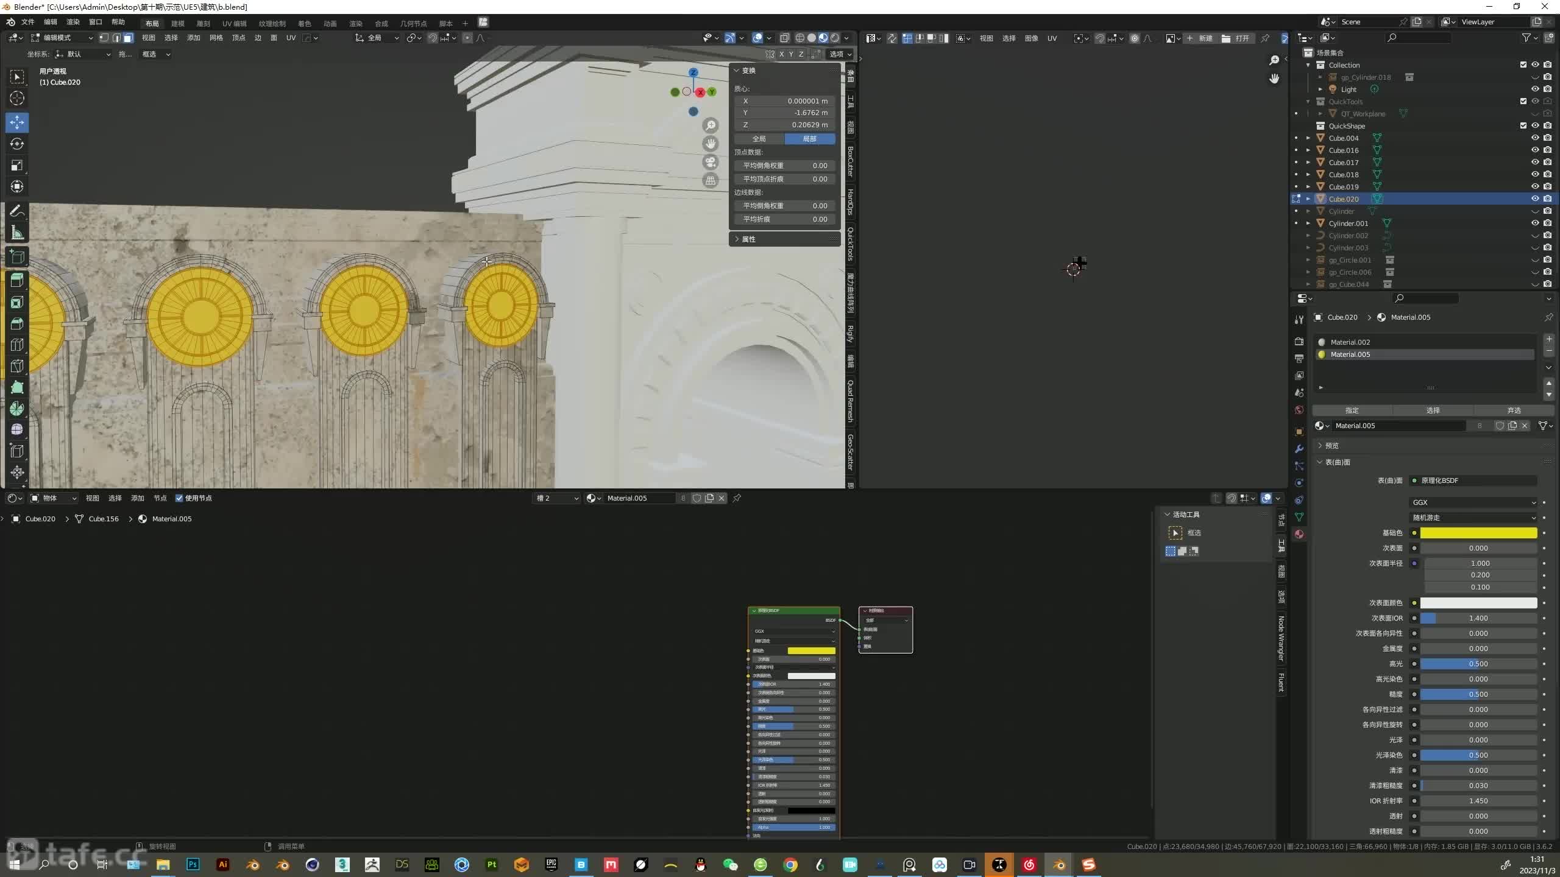Open the GGX distribution dropdown in properties
1560x877 pixels.
tap(1473, 502)
